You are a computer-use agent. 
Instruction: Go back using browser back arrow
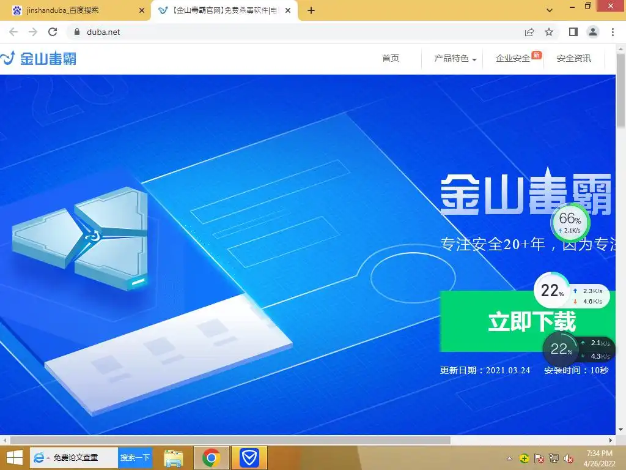click(13, 32)
